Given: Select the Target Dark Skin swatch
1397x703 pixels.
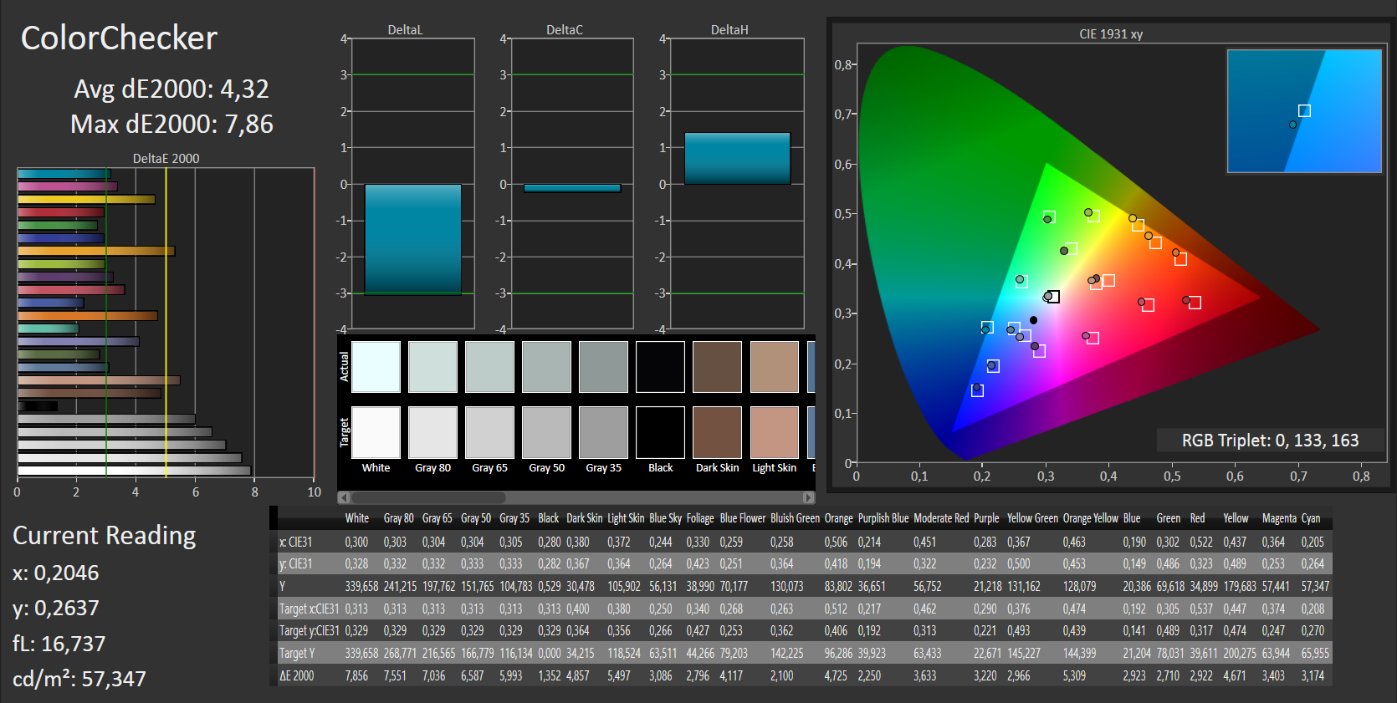Looking at the screenshot, I should tap(717, 432).
